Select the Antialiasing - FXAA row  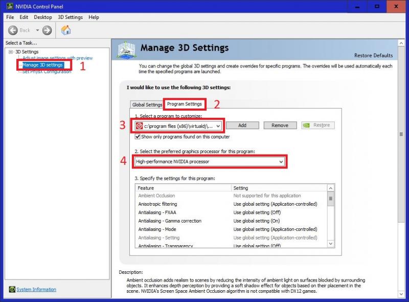click(231, 212)
